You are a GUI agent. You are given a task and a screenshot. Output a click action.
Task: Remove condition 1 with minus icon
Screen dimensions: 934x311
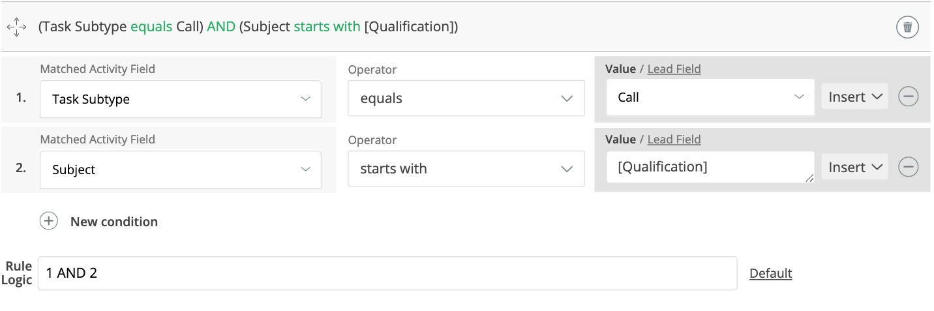point(909,97)
